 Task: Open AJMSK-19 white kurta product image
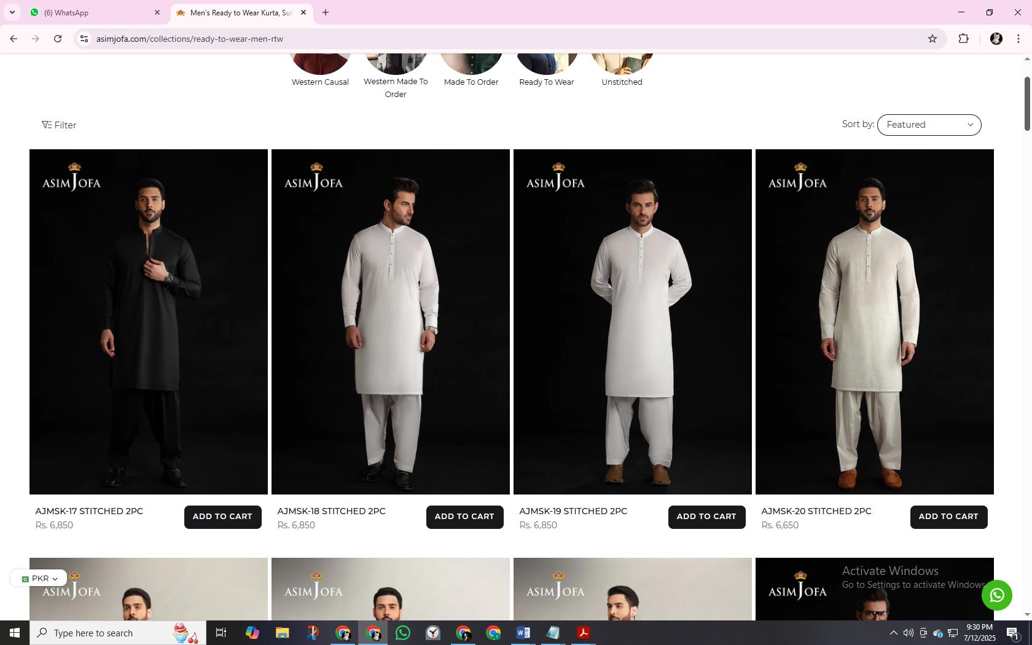point(633,322)
